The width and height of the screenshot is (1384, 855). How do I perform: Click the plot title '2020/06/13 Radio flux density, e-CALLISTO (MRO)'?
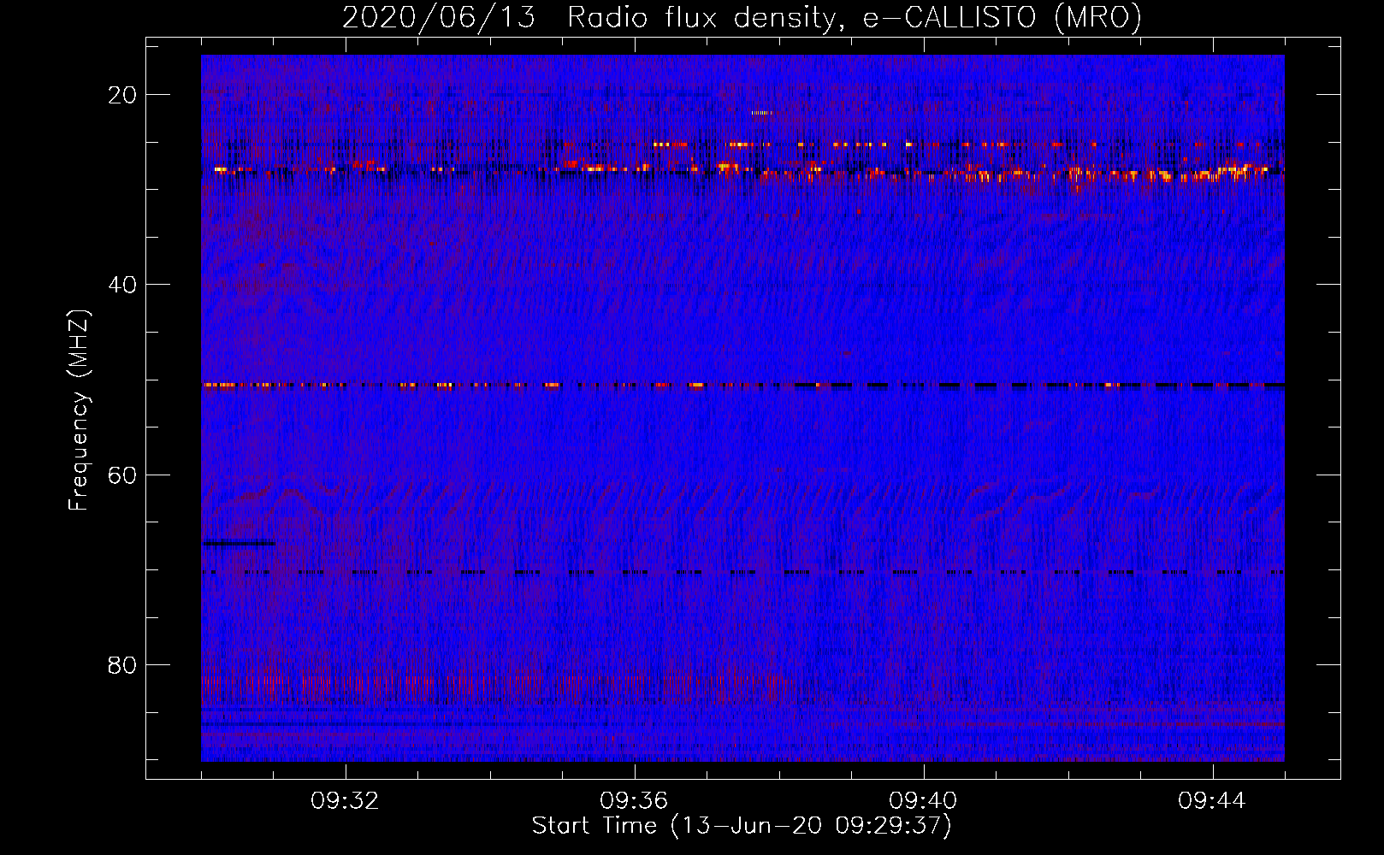742,18
